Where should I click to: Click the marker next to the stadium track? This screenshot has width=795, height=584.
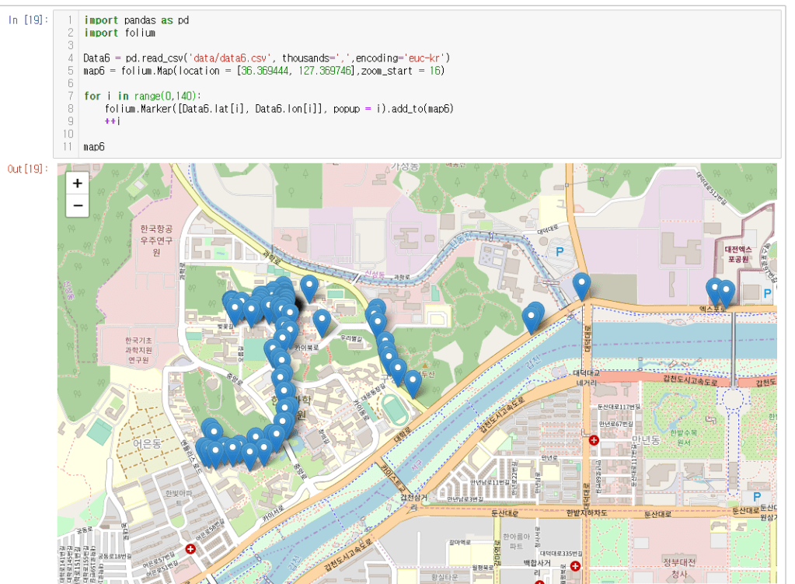click(x=413, y=383)
